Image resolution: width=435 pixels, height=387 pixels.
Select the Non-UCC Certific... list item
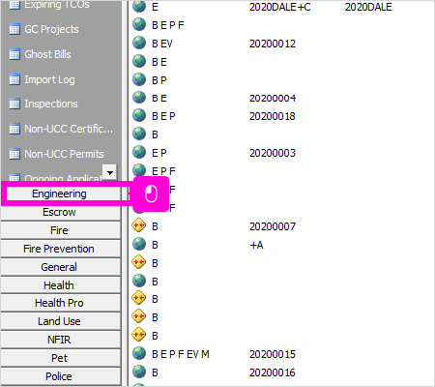point(61,129)
